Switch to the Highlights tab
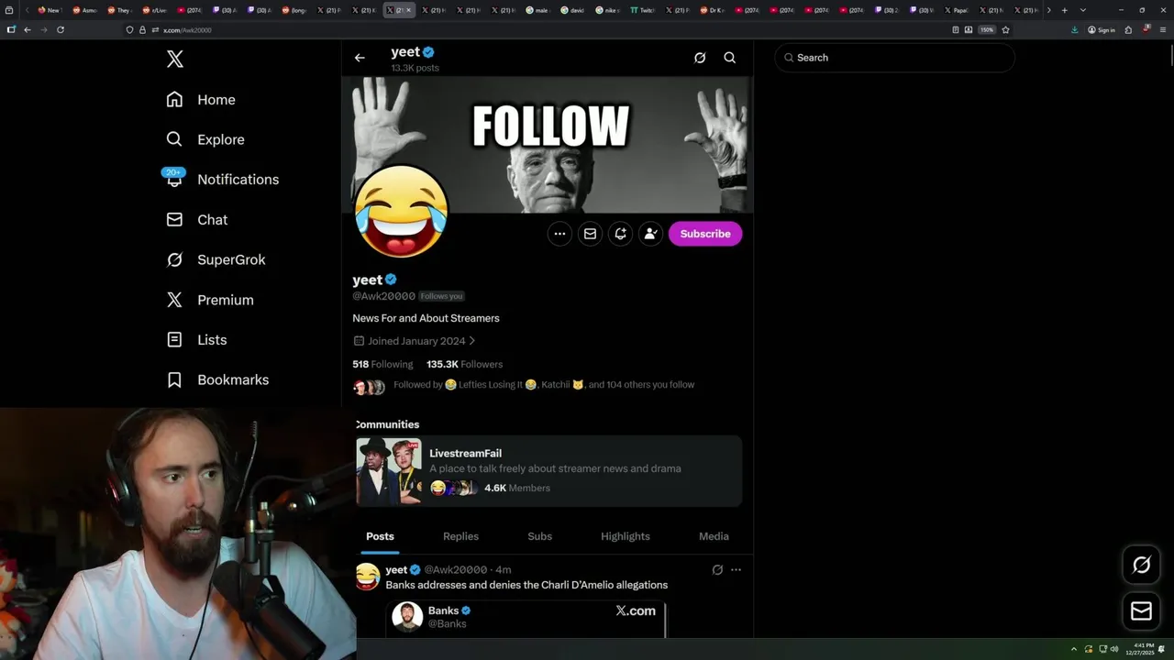This screenshot has height=660, width=1174. pos(626,536)
